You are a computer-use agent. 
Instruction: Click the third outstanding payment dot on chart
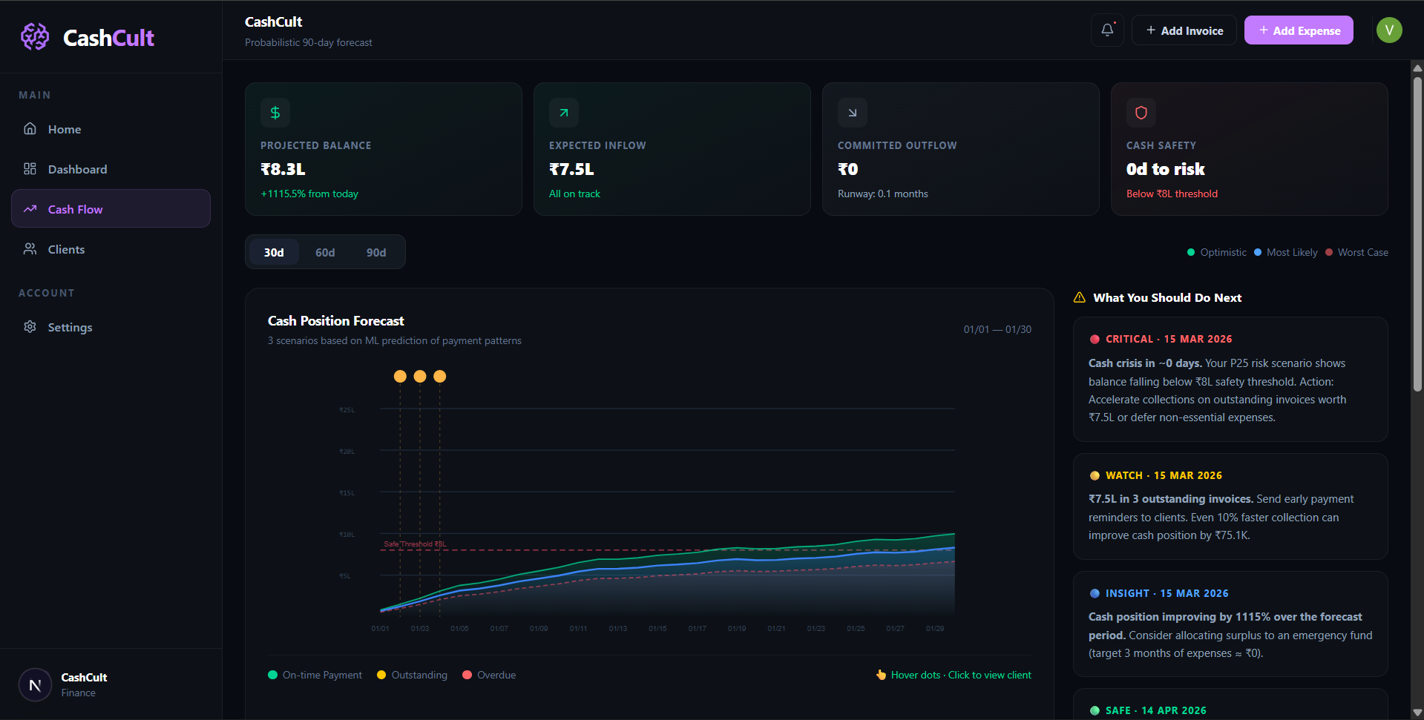click(x=440, y=377)
